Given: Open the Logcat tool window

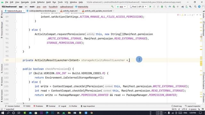Looking at the screenshot, I should (x=62, y=106).
